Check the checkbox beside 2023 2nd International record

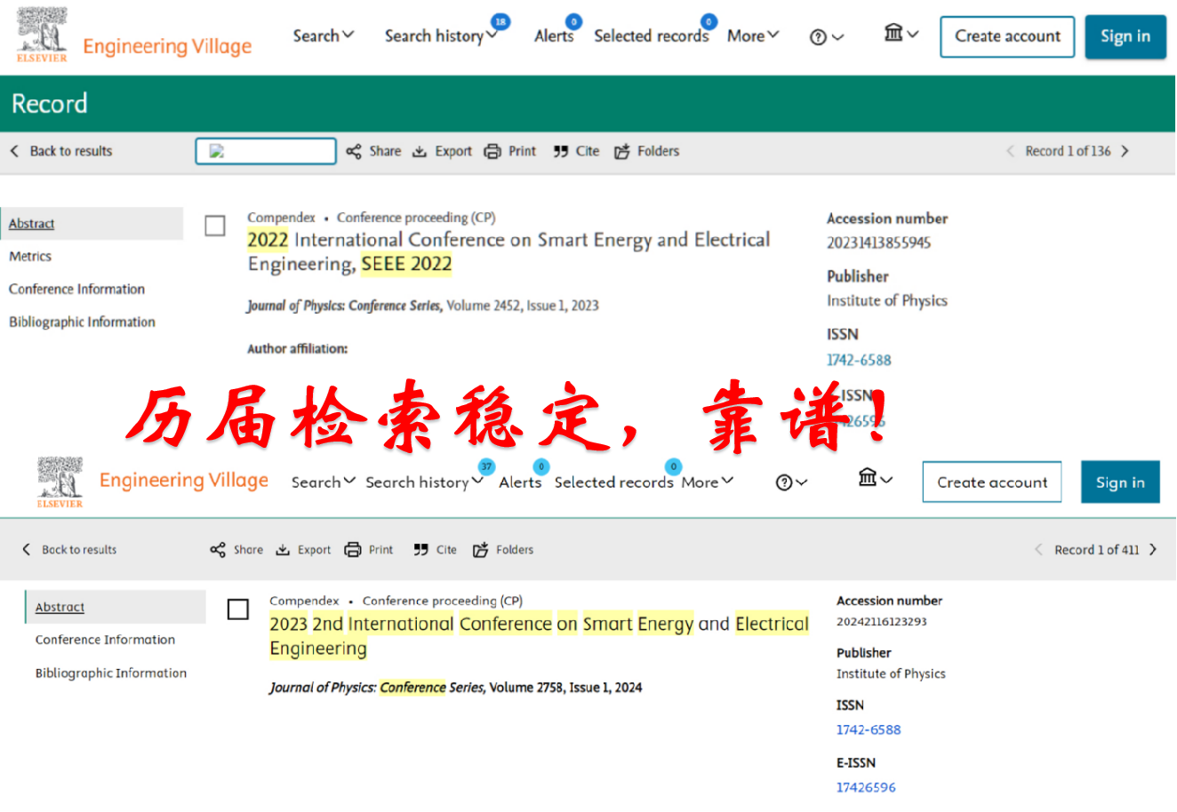[238, 609]
